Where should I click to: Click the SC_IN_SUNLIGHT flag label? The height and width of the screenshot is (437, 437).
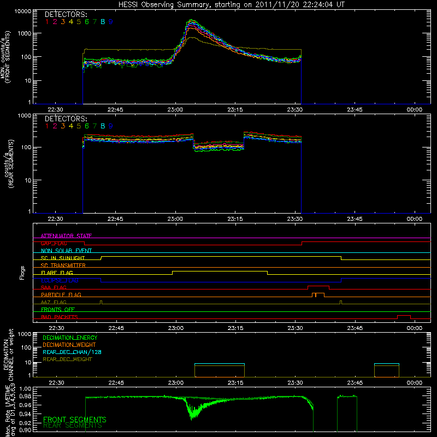point(63,258)
